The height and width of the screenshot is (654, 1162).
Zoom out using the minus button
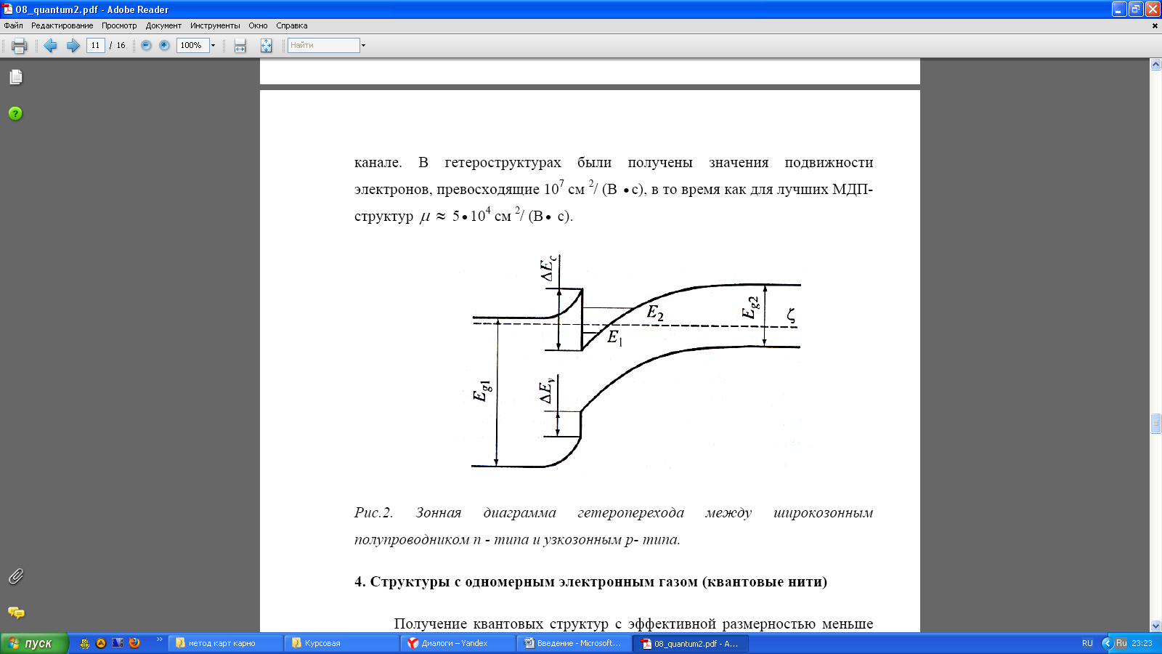click(146, 45)
